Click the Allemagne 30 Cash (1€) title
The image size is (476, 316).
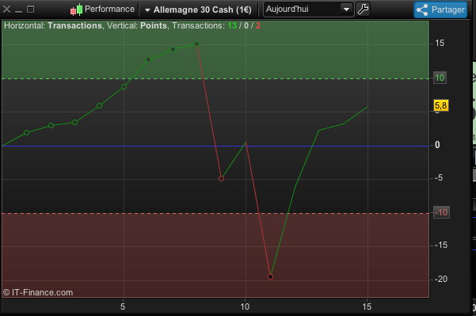coord(203,10)
